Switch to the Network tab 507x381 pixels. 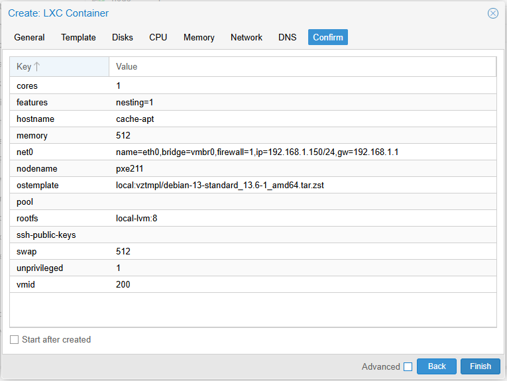click(x=247, y=37)
